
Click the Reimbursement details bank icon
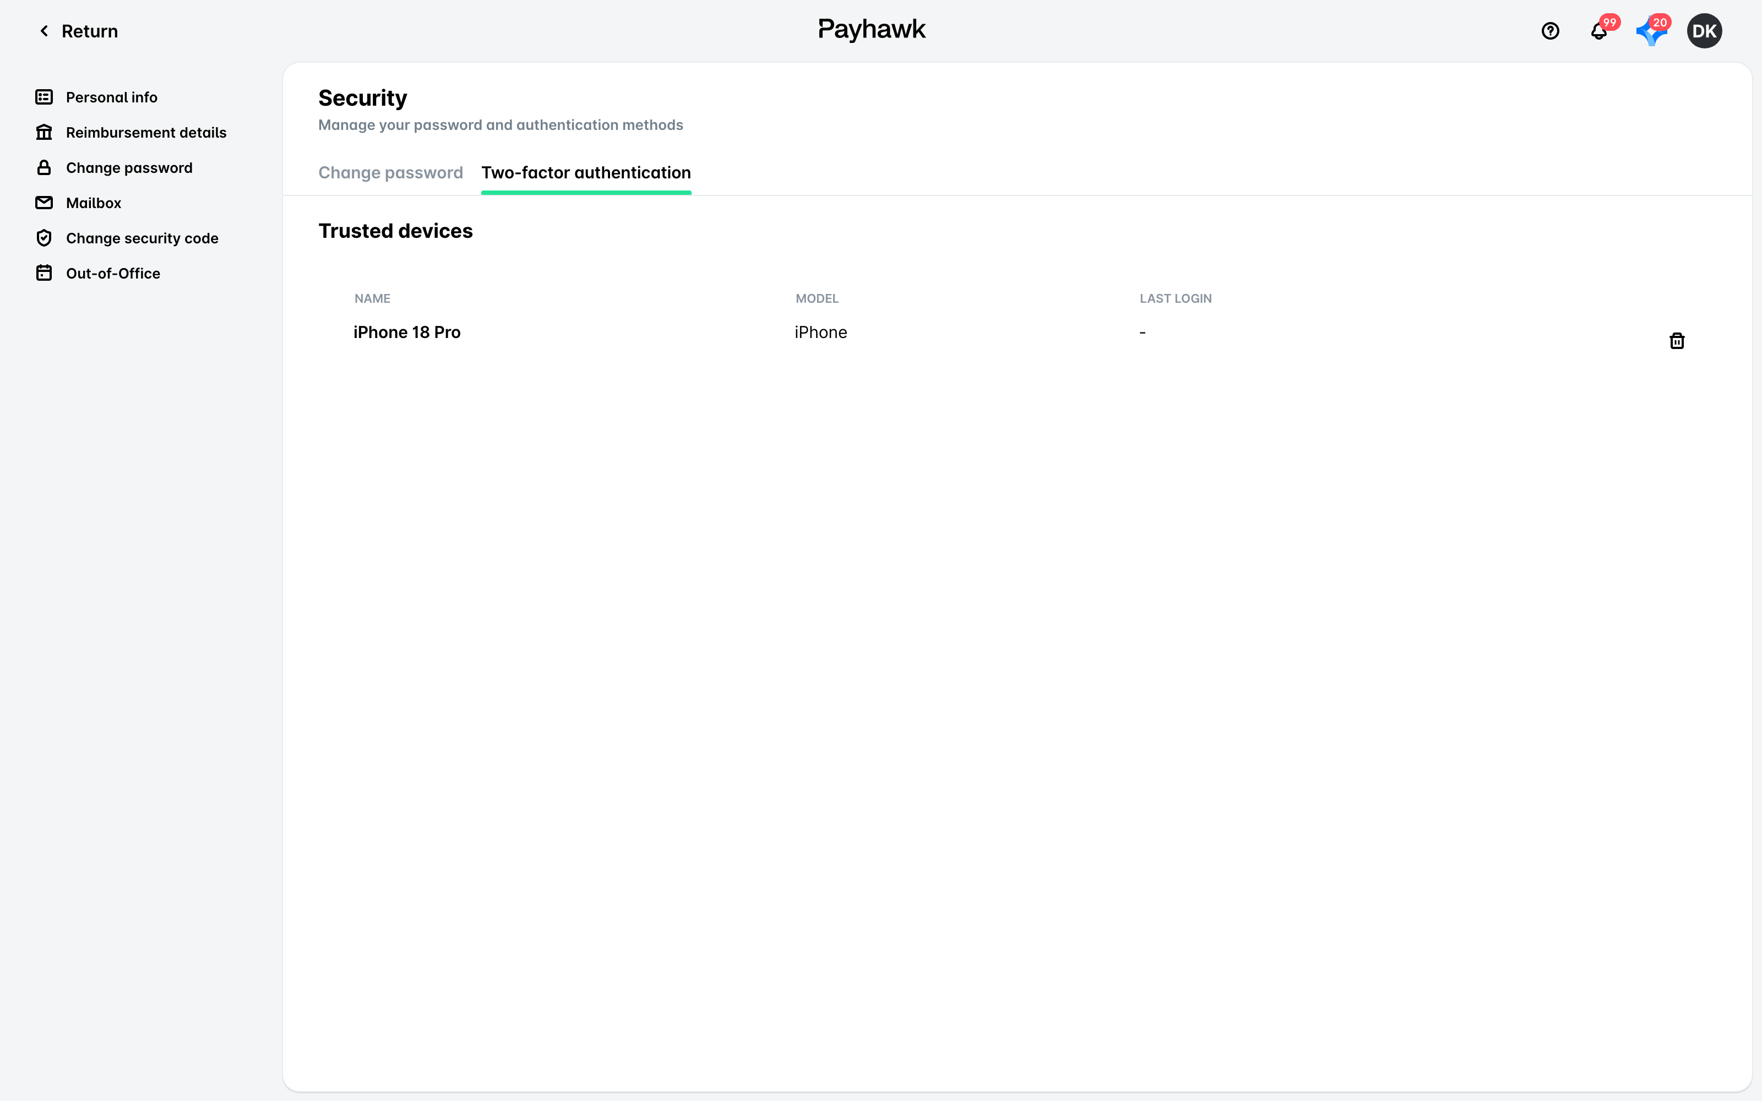(45, 133)
